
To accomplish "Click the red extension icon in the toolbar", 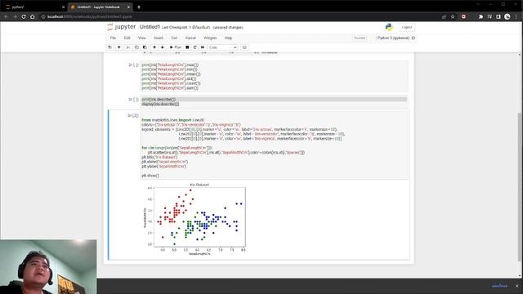I will pyautogui.click(x=463, y=16).
